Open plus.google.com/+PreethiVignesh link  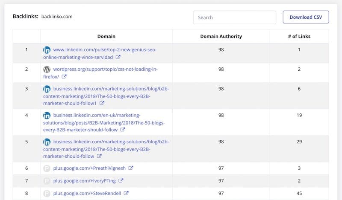point(89,168)
